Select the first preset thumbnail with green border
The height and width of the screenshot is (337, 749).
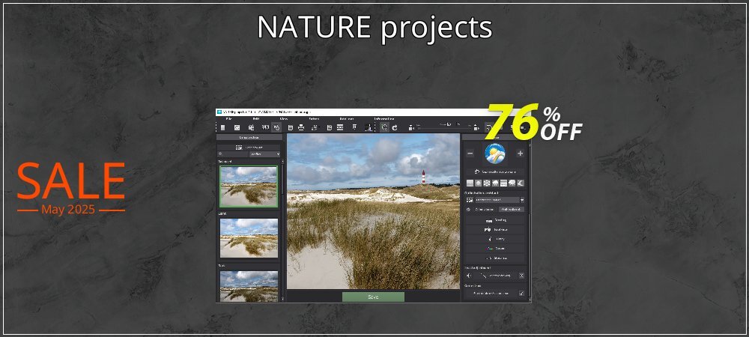click(249, 186)
